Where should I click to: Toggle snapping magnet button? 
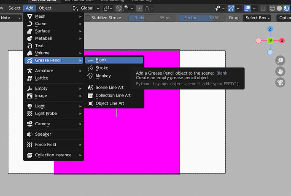(119, 8)
